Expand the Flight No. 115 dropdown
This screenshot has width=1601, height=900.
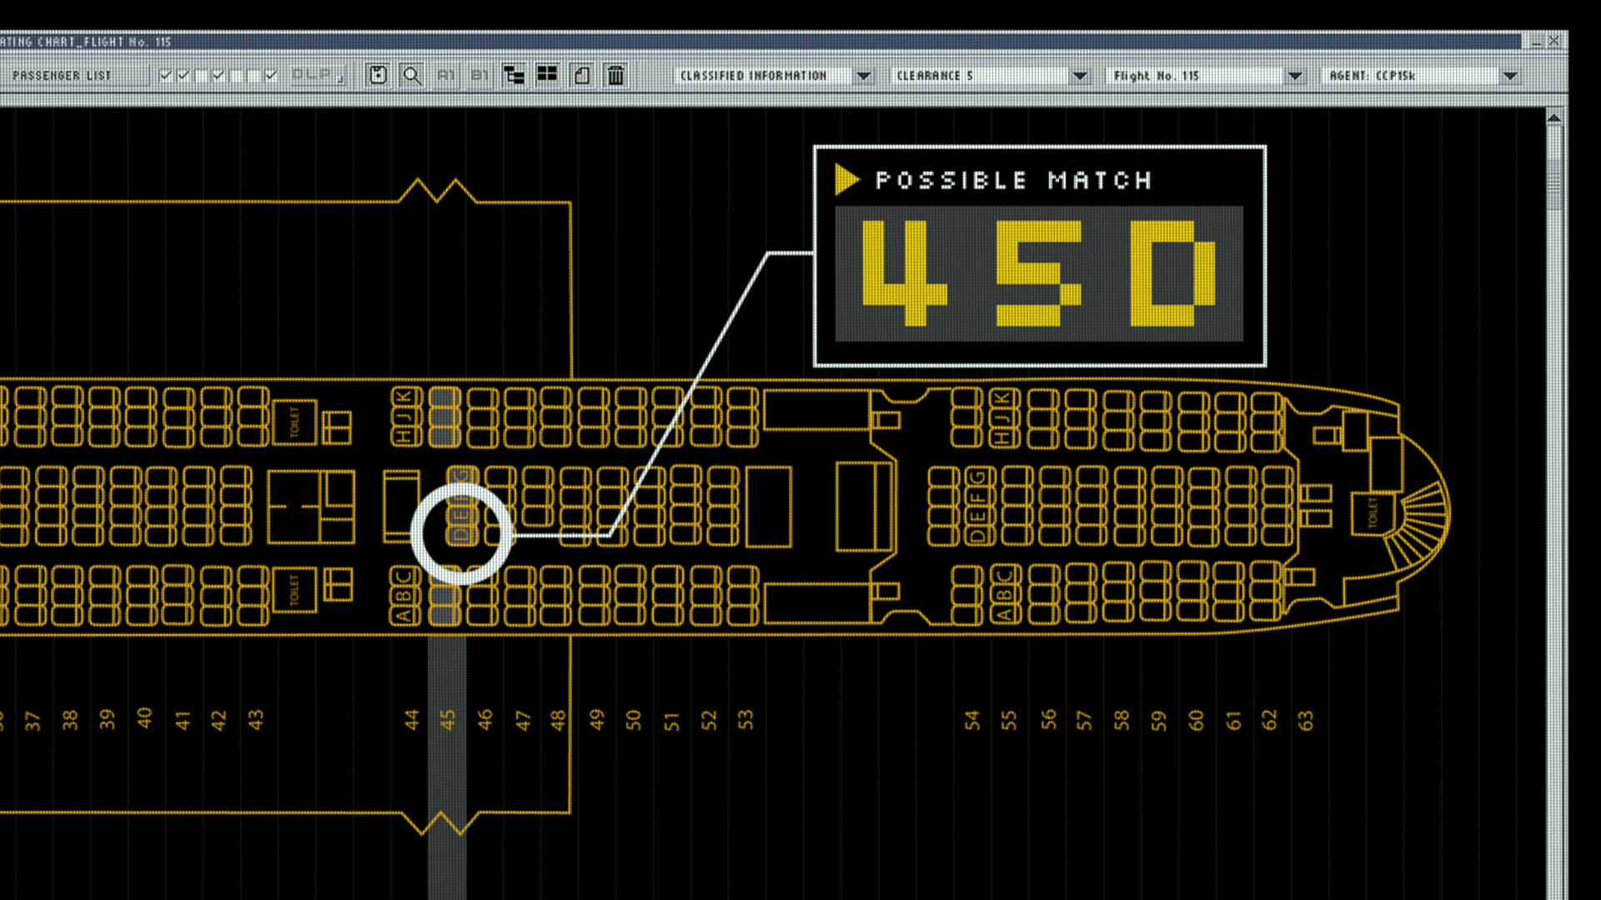point(1294,76)
